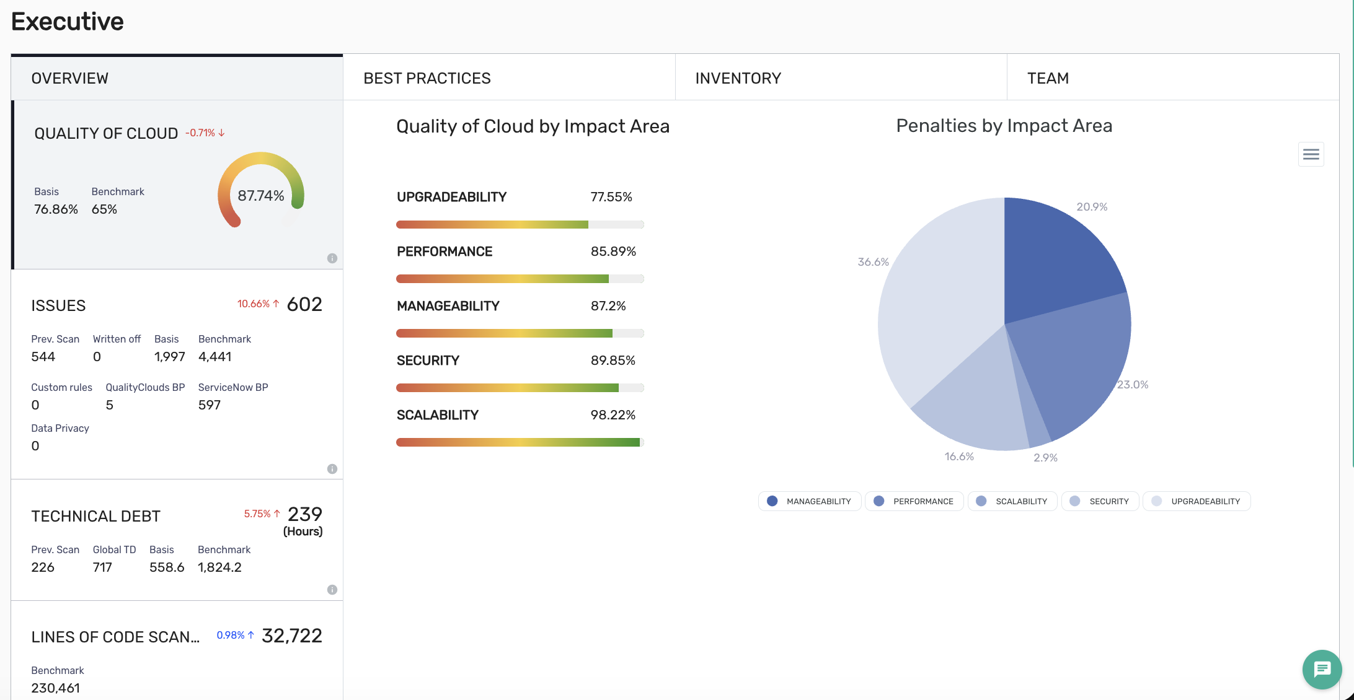Click the Issues trend up arrow
The height and width of the screenshot is (700, 1354).
tap(277, 304)
